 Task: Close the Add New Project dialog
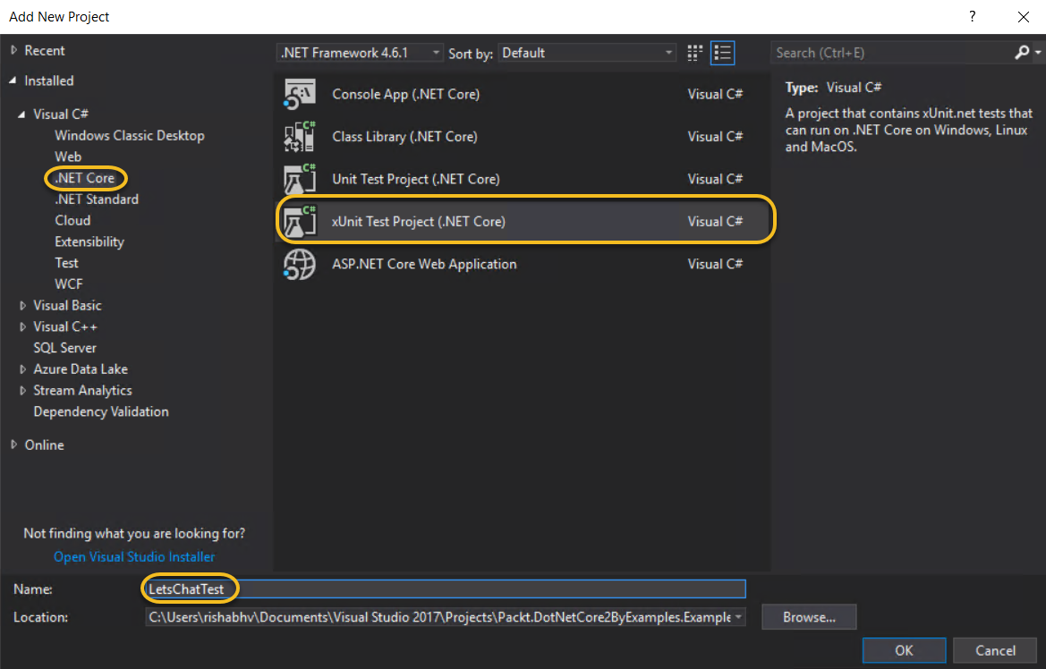click(1024, 17)
